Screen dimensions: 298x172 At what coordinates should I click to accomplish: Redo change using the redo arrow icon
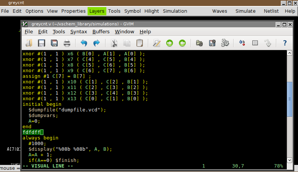tap(97, 43)
